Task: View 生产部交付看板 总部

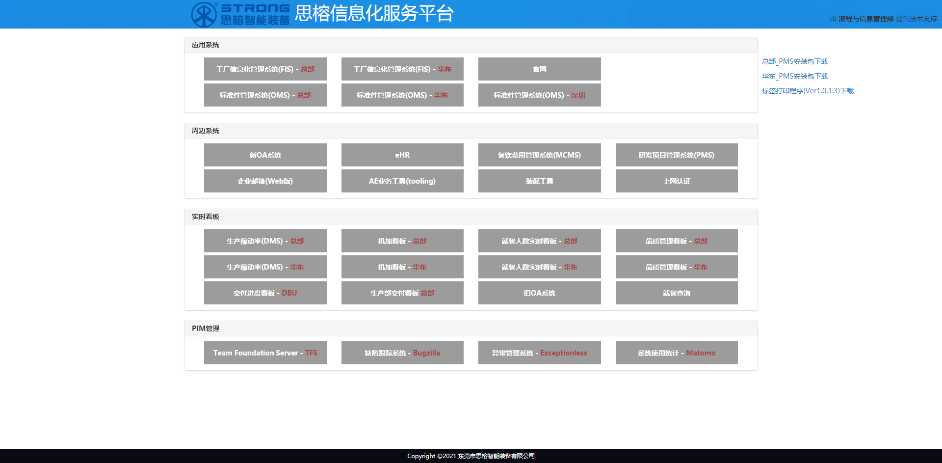Action: [x=402, y=293]
